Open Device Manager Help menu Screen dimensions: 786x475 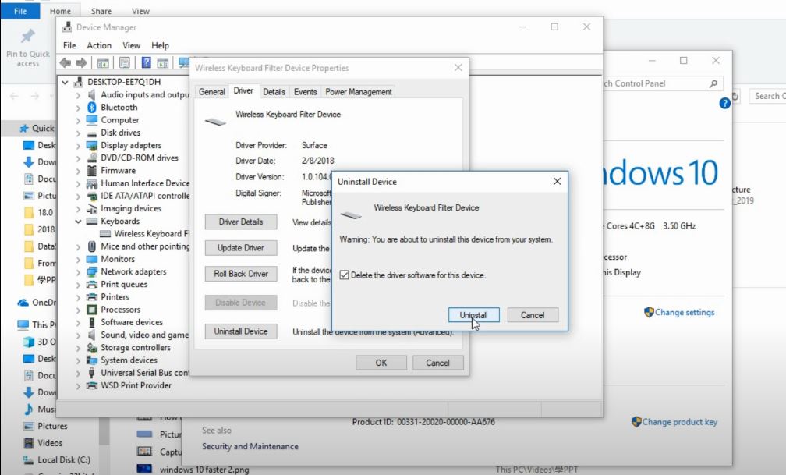click(160, 45)
